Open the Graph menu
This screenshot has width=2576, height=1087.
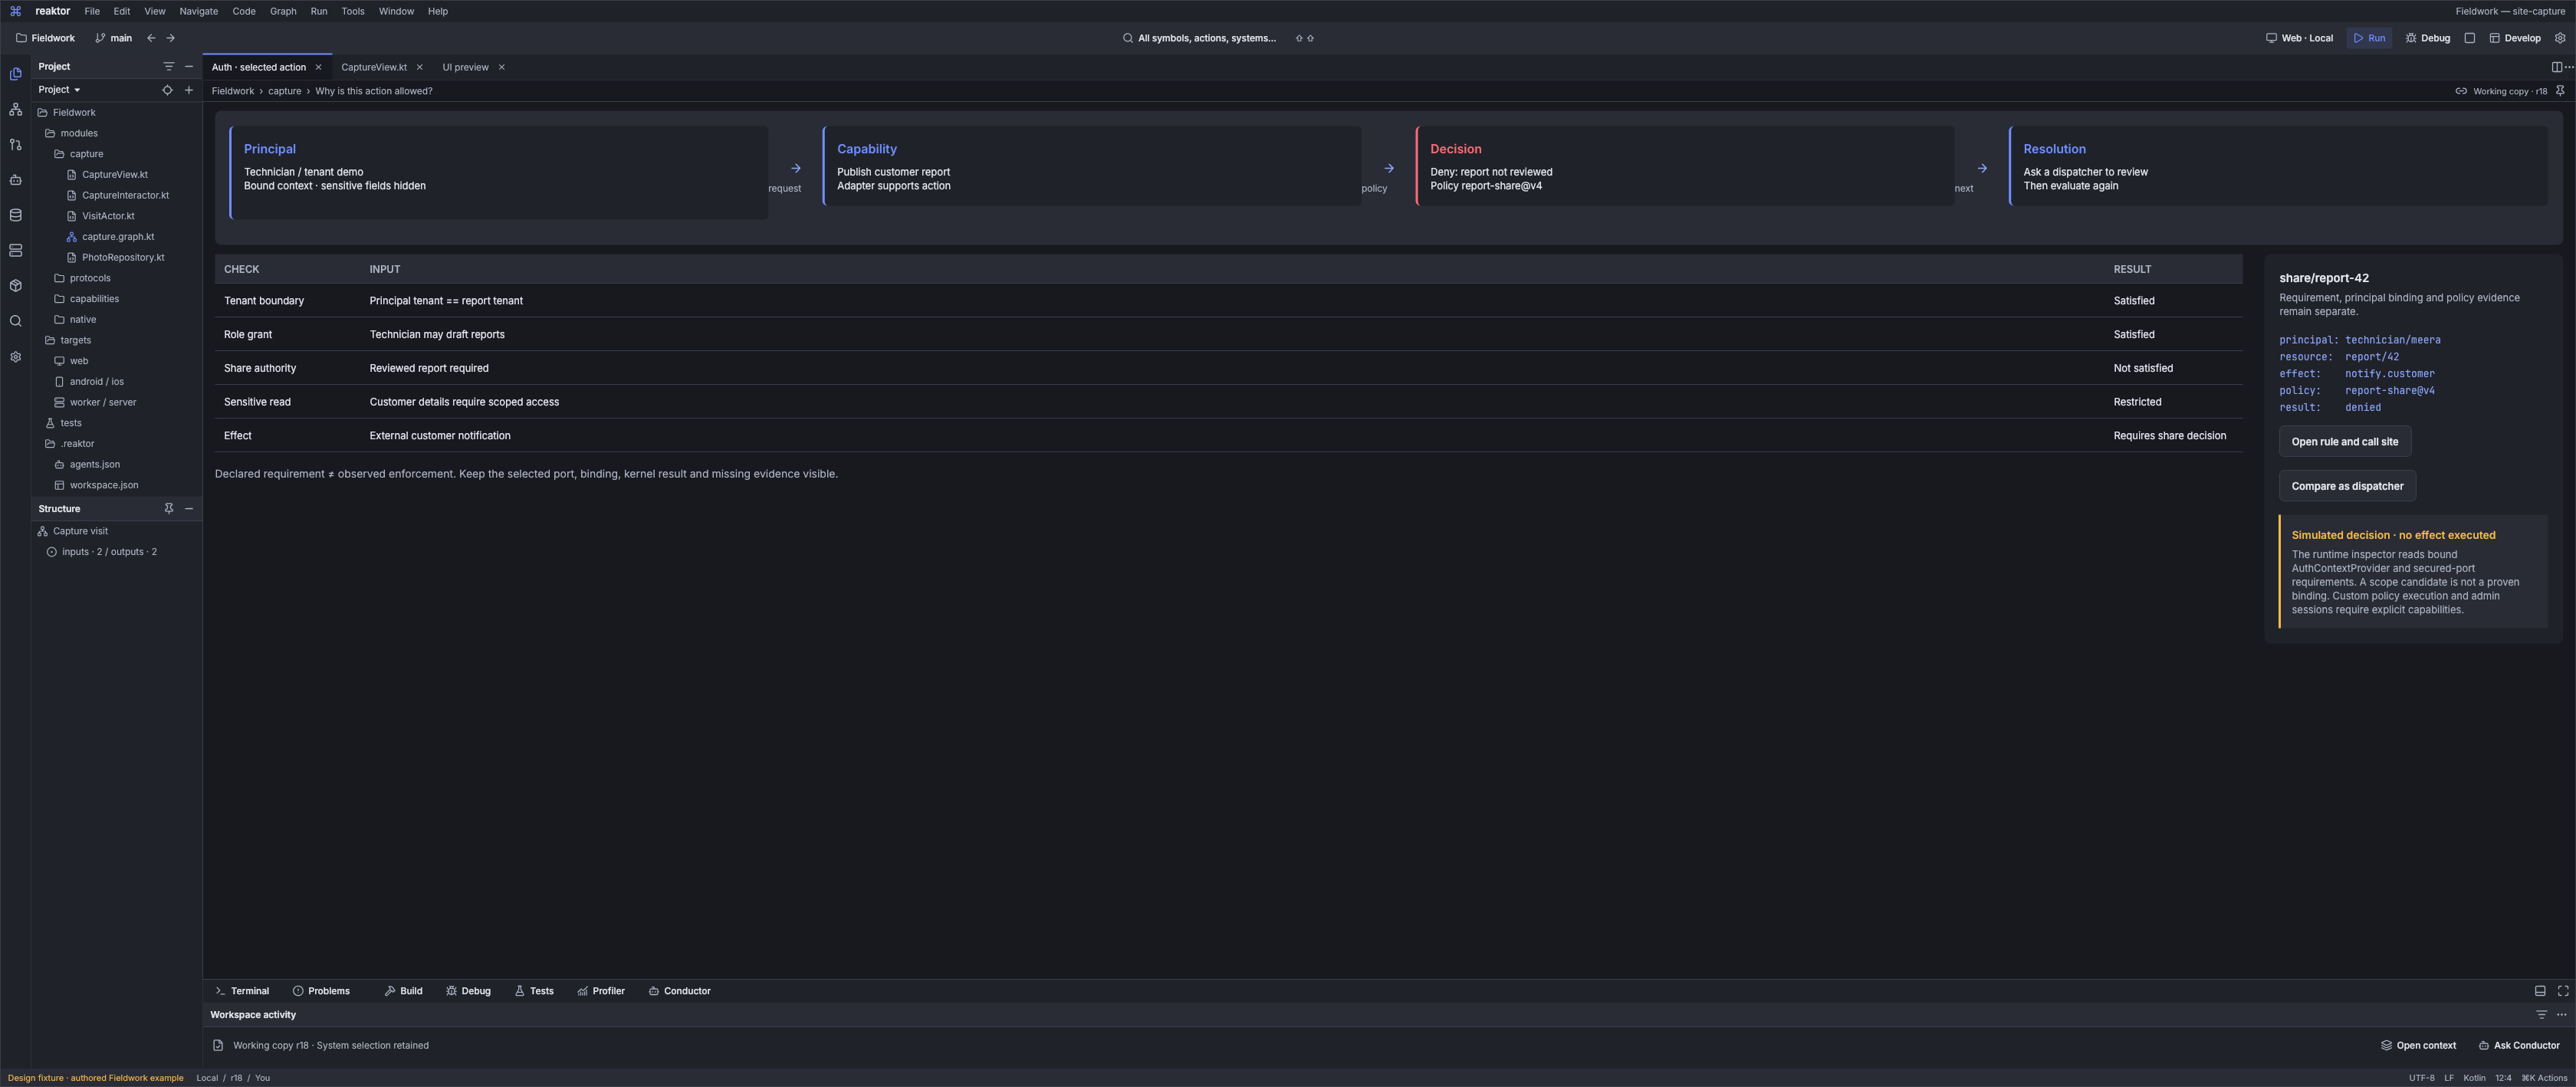(x=283, y=11)
